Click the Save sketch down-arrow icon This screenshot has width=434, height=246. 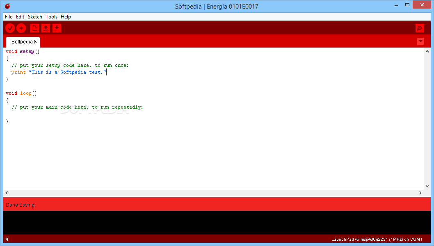click(x=57, y=28)
